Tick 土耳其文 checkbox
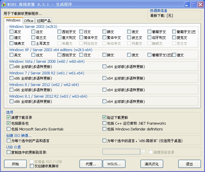The image size is (205, 172). click(x=33, y=43)
